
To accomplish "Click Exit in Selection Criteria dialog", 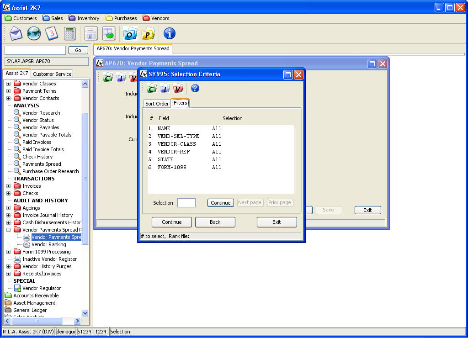I will pyautogui.click(x=277, y=222).
